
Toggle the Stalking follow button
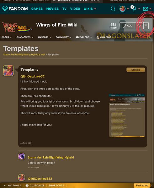click(136, 70)
